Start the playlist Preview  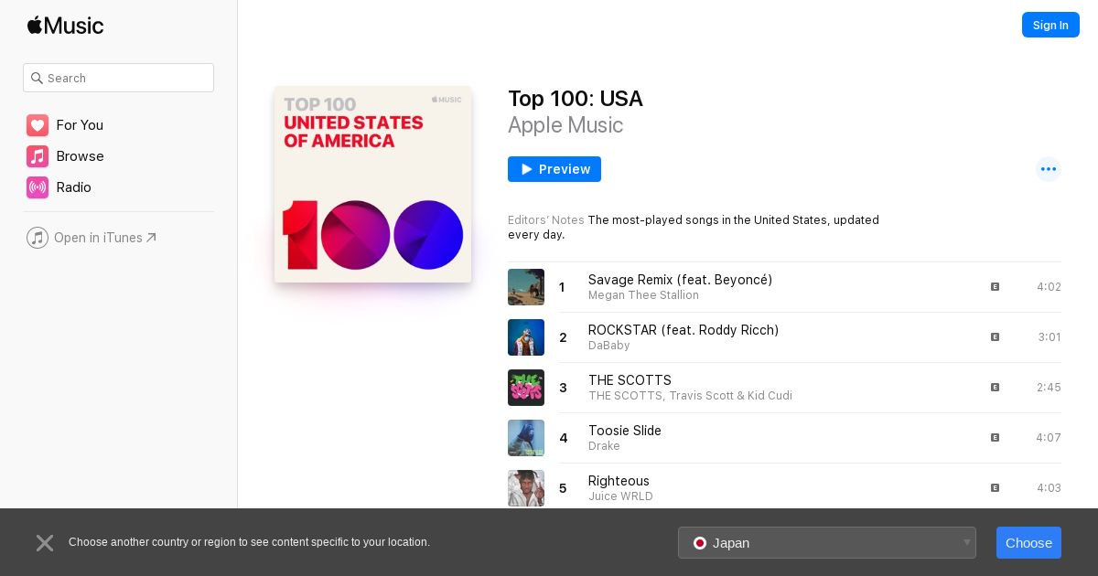click(554, 169)
